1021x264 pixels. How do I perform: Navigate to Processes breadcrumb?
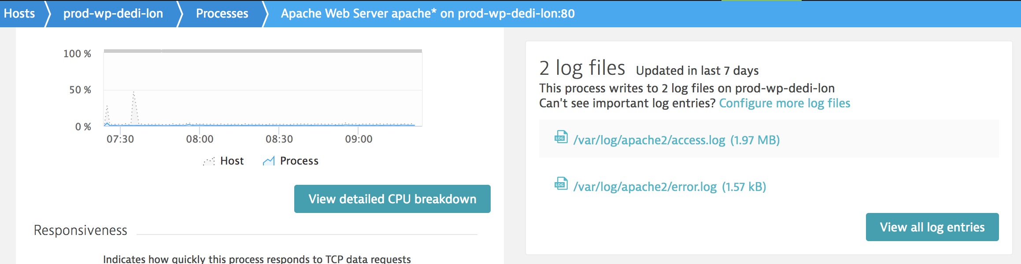(x=222, y=14)
